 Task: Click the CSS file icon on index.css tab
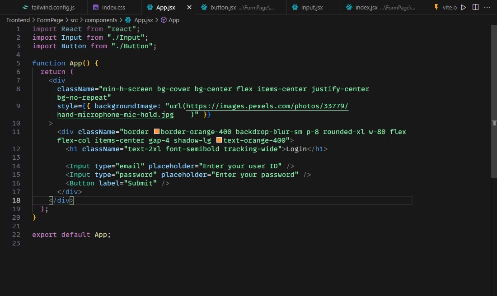coord(96,7)
